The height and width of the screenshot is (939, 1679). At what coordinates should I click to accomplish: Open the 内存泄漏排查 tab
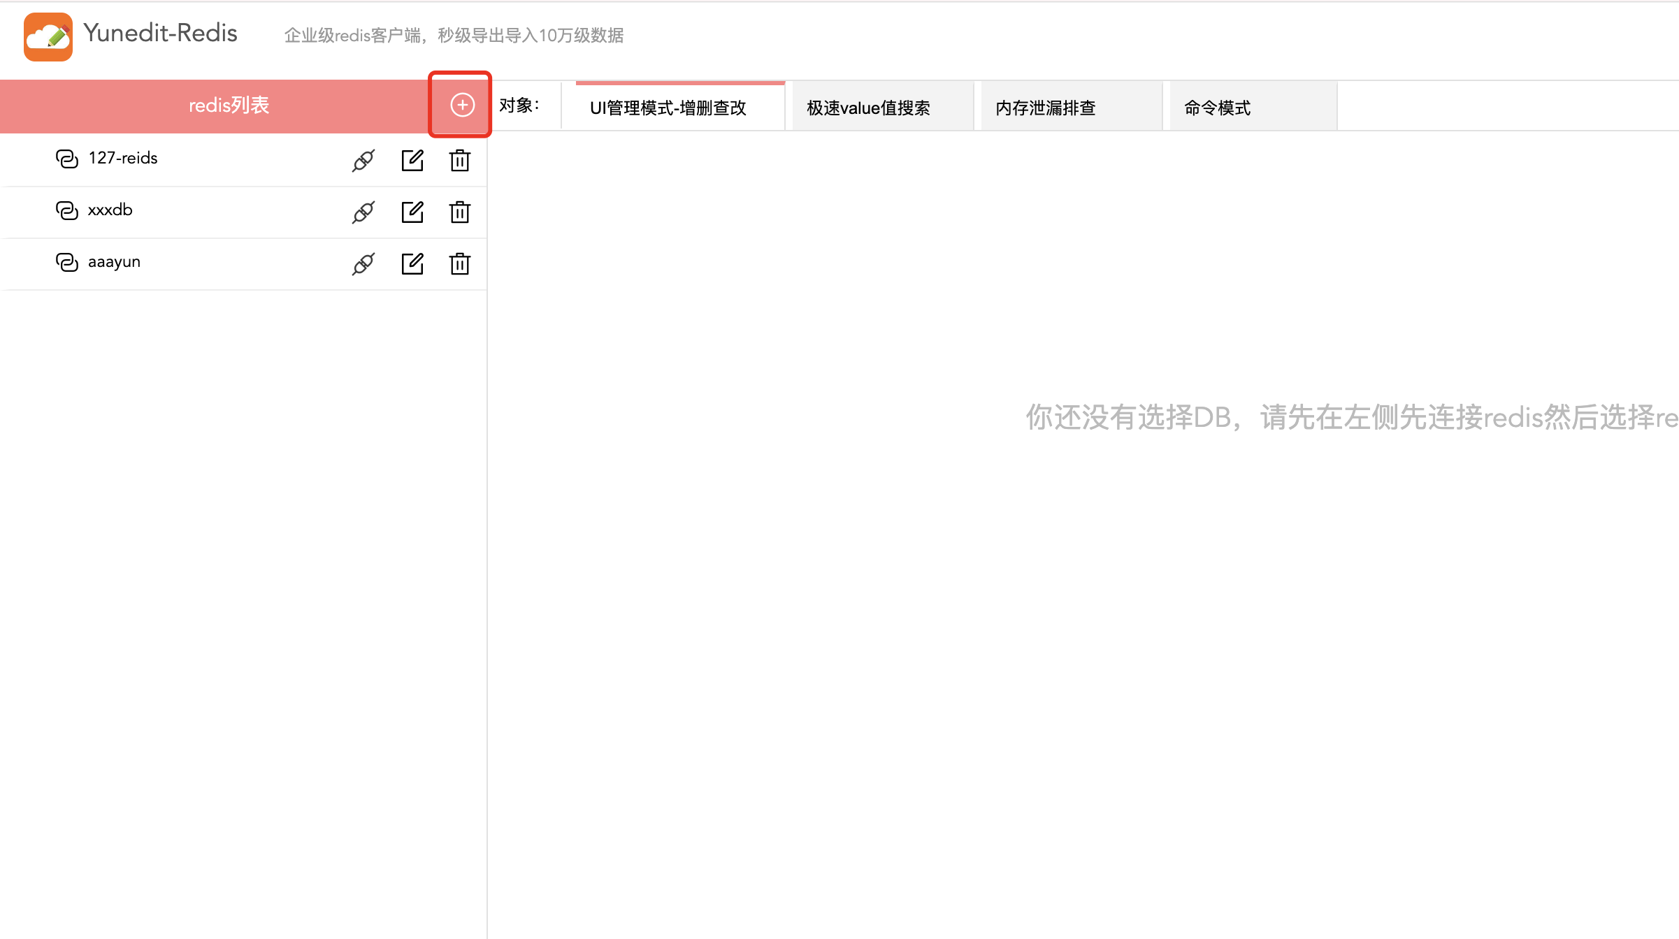[1045, 108]
